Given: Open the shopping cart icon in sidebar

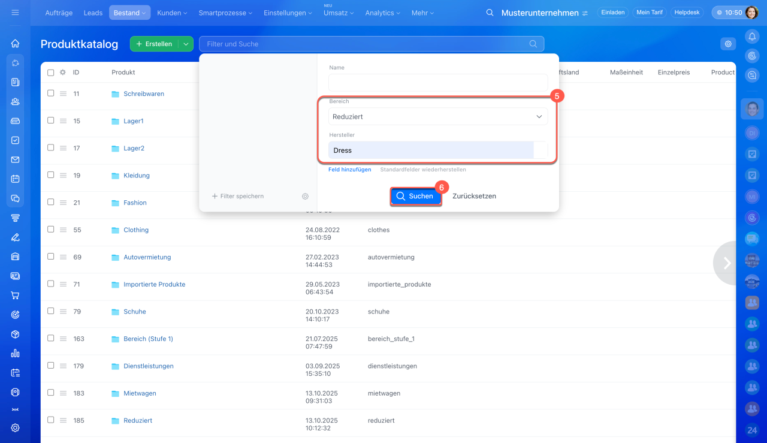Looking at the screenshot, I should click(x=15, y=295).
